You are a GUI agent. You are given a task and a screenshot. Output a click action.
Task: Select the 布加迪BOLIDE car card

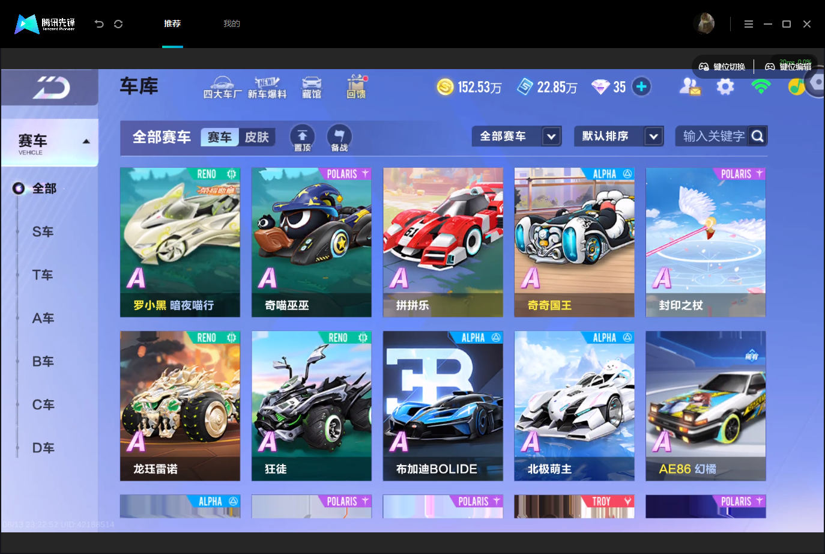[x=443, y=406]
